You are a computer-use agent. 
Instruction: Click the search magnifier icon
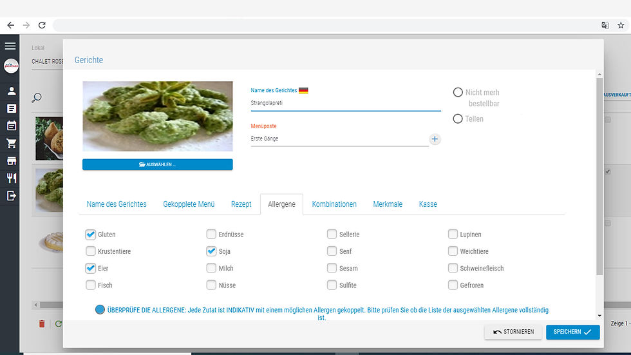point(37,98)
